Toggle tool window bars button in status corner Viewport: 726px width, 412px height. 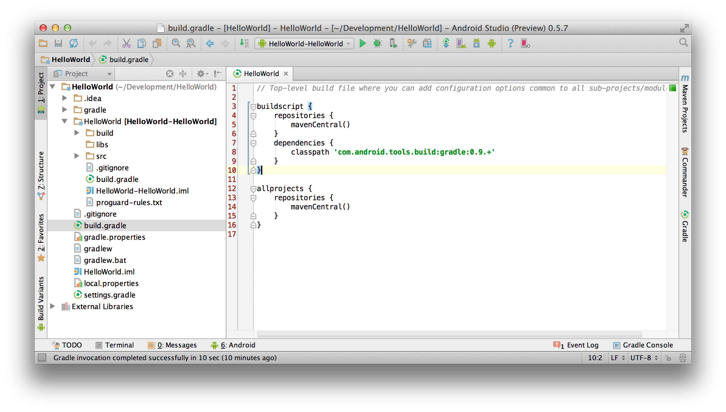click(x=42, y=358)
